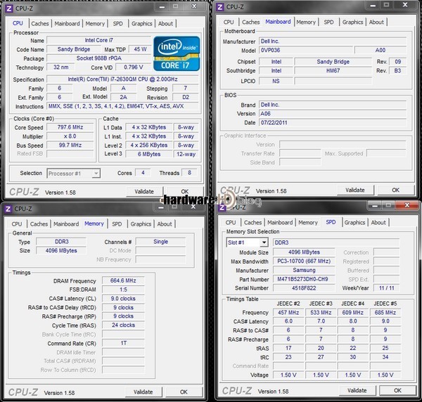Switch to CPU tab in the Mainboard window

pyautogui.click(x=229, y=22)
